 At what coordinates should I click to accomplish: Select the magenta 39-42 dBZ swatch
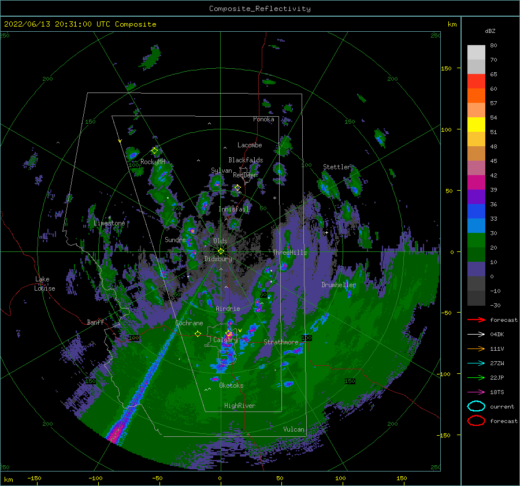coord(476,182)
